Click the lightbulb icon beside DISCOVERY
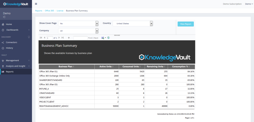 click(x=29, y=37)
